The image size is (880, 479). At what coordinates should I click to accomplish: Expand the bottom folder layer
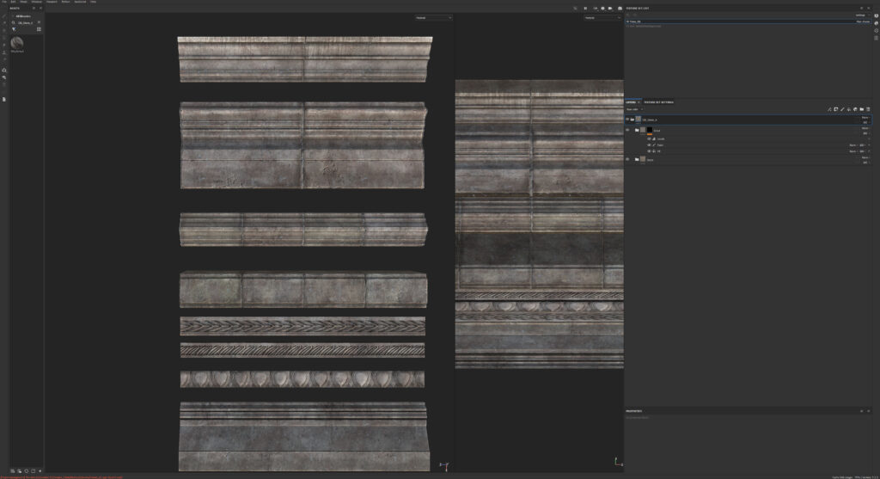637,159
